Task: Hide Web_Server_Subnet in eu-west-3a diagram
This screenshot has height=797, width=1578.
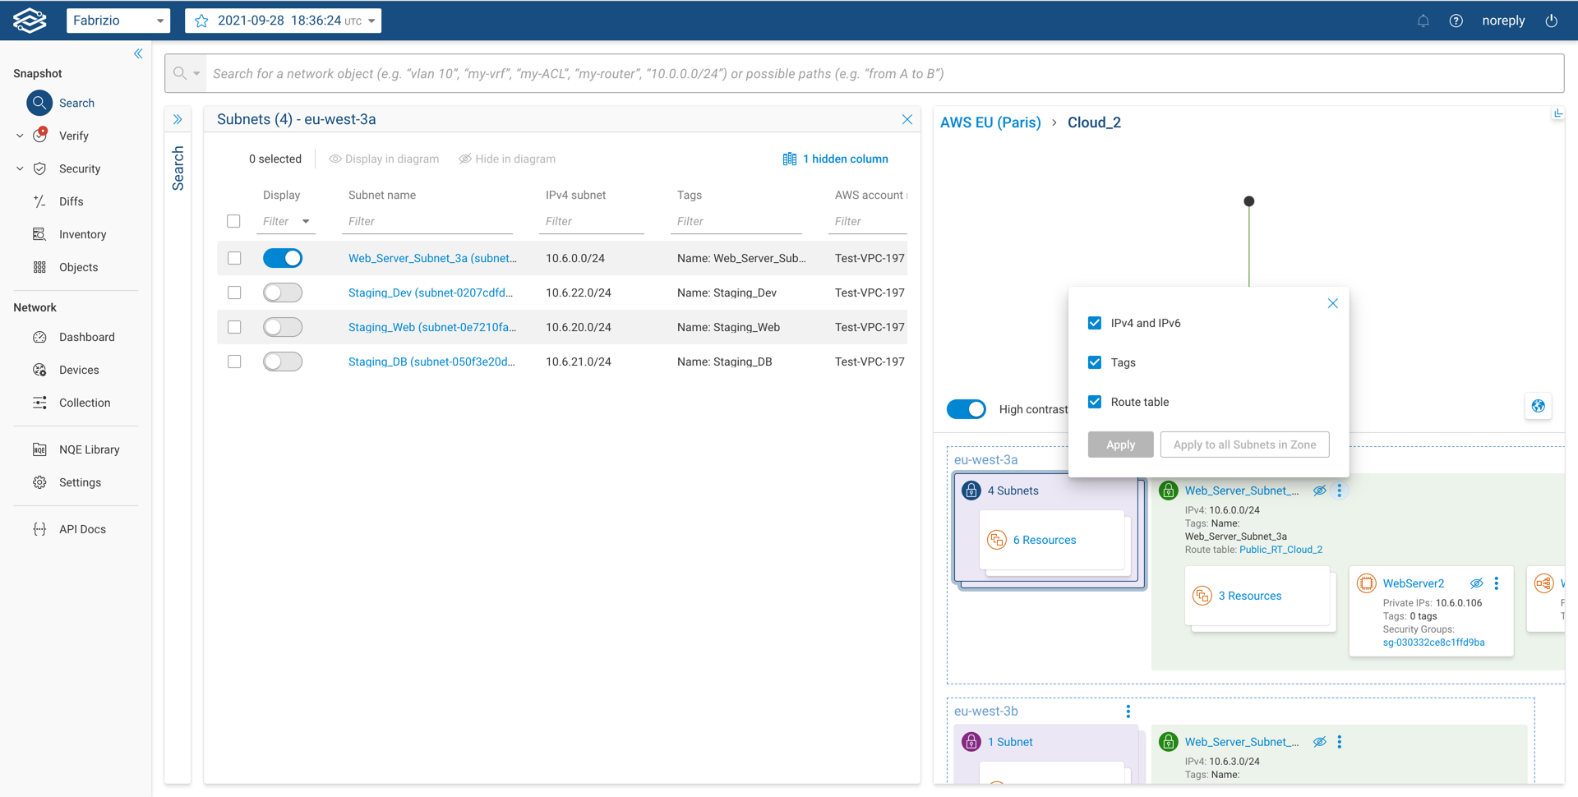Action: coord(1319,491)
